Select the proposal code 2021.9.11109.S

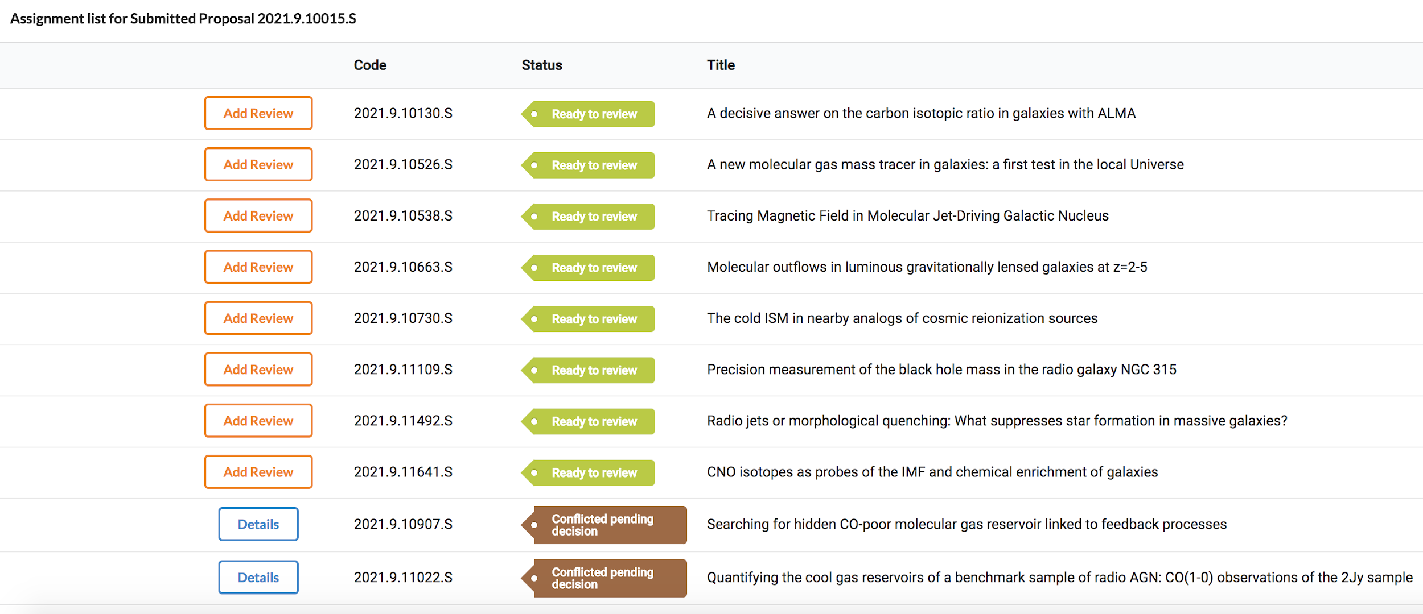click(x=403, y=370)
